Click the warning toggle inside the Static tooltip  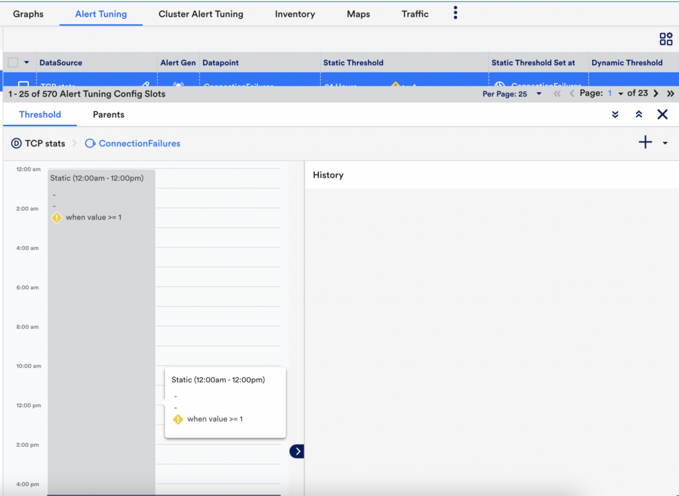[176, 419]
